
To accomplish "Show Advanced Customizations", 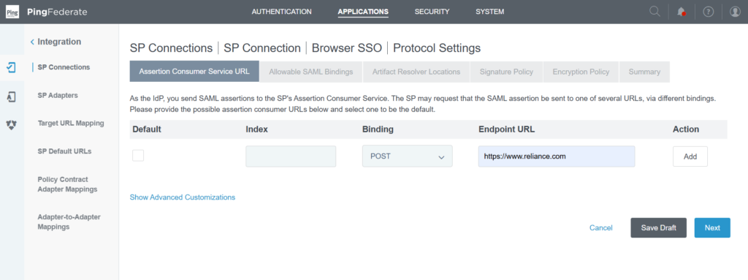I will [x=182, y=197].
